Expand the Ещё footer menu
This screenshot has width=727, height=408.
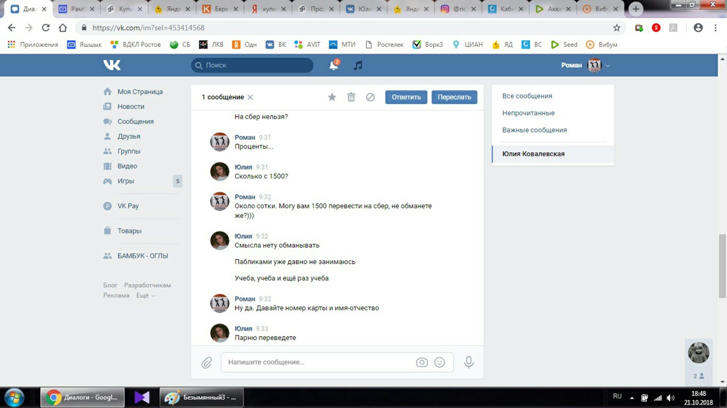tap(145, 295)
